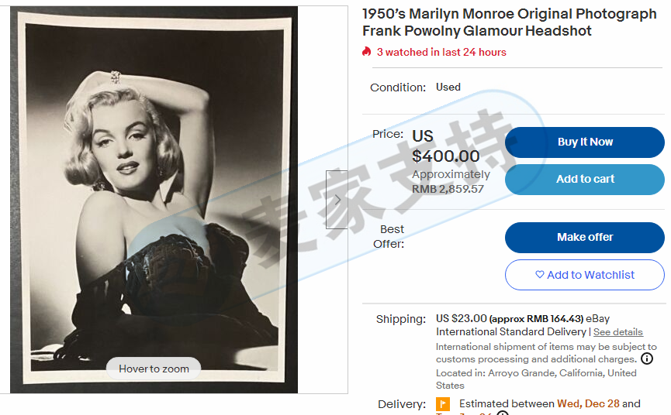Click the Wed, Dec 28 delivery date

(x=588, y=403)
